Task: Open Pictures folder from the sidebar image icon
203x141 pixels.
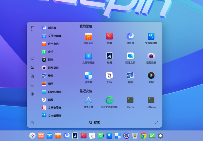Action: click(32, 67)
